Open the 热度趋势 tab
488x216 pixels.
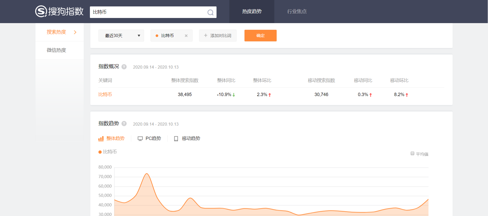click(x=252, y=12)
